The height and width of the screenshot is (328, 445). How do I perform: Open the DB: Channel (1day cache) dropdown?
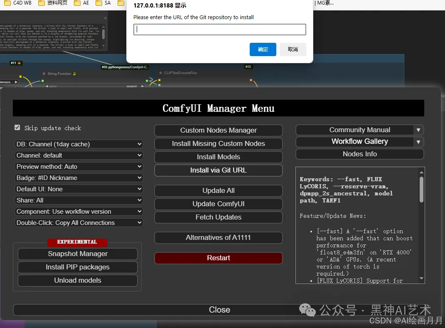tap(79, 144)
